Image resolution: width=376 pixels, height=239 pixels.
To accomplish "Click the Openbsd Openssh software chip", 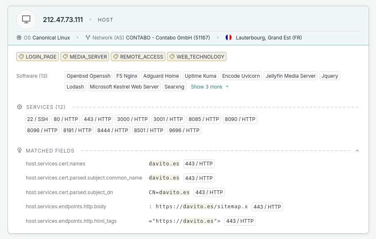I will click(89, 76).
